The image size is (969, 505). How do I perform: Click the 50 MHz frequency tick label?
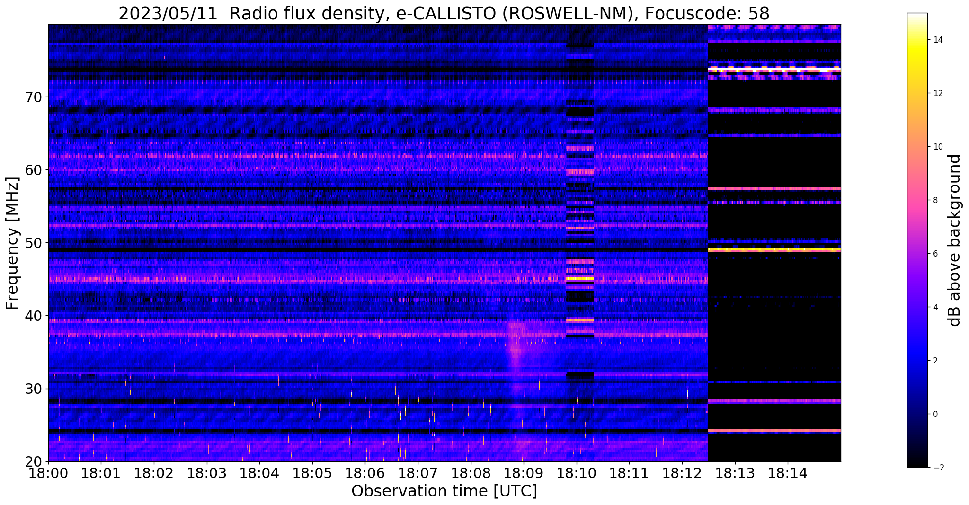34,243
